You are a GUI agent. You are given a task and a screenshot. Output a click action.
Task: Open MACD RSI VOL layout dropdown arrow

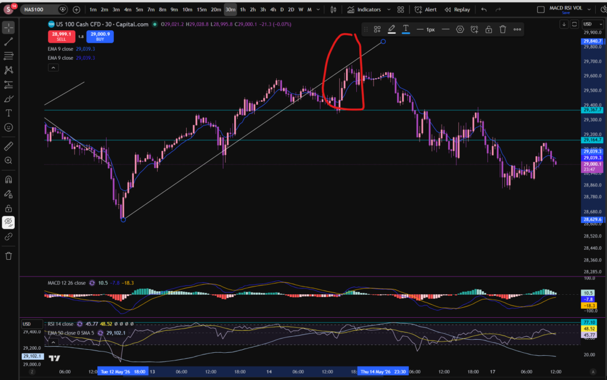pyautogui.click(x=589, y=9)
